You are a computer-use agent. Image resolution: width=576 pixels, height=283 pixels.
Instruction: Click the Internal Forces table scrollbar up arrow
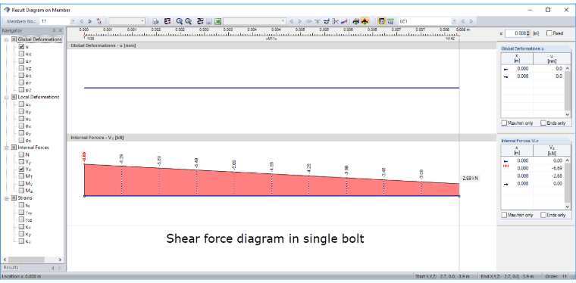click(x=568, y=160)
